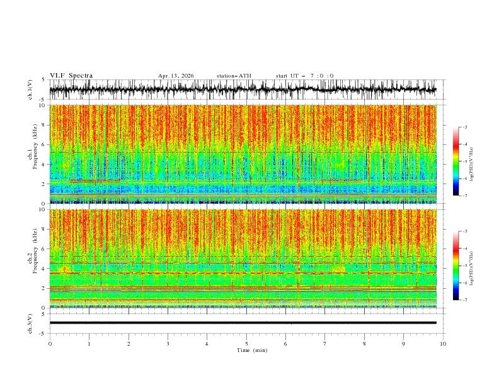Click inside the ch.1 spectrogram panel
Screen dimensions: 499x386
[243, 154]
